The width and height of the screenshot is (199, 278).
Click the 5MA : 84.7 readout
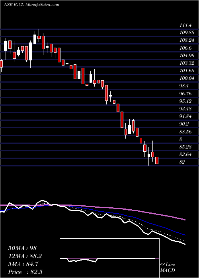(24, 264)
